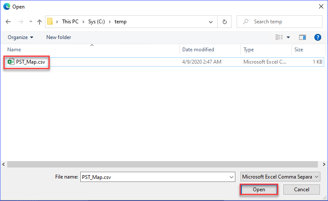
Task: Click the Search temp field
Action: click(x=280, y=22)
